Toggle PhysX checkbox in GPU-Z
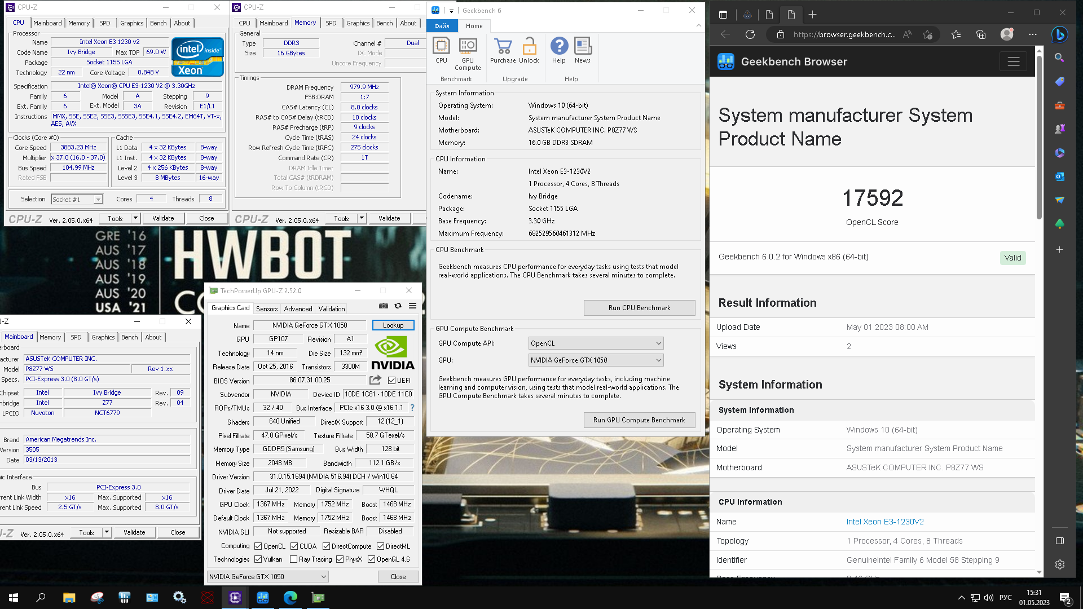The image size is (1083, 609). [340, 559]
